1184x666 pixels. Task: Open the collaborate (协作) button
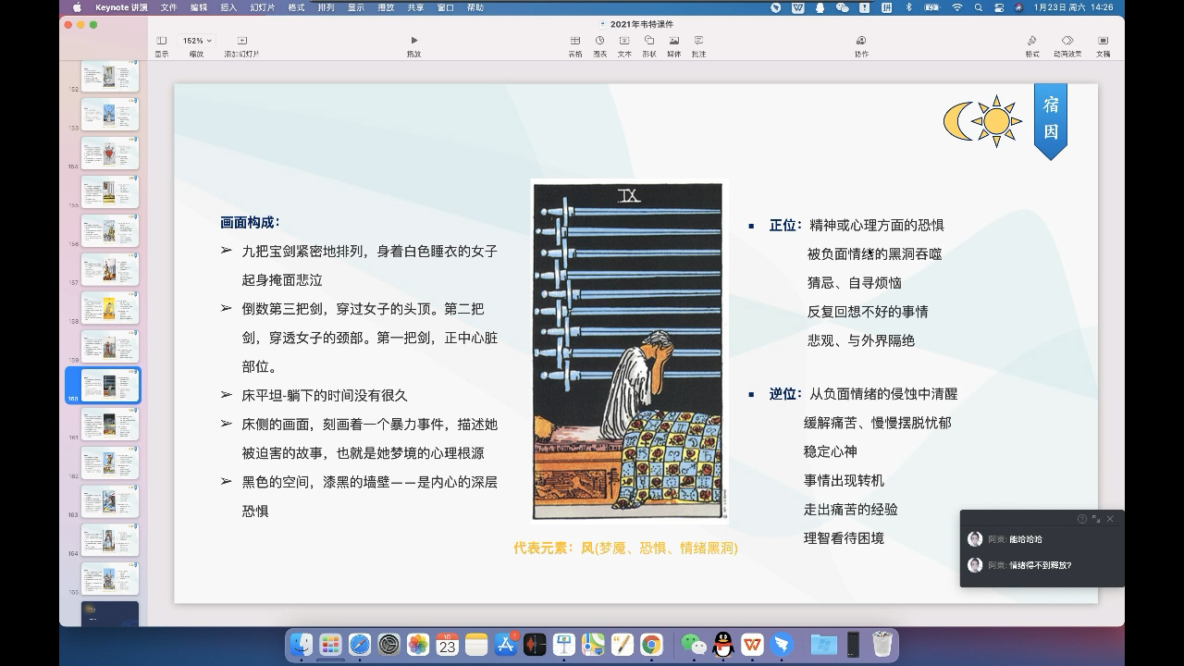point(861,46)
